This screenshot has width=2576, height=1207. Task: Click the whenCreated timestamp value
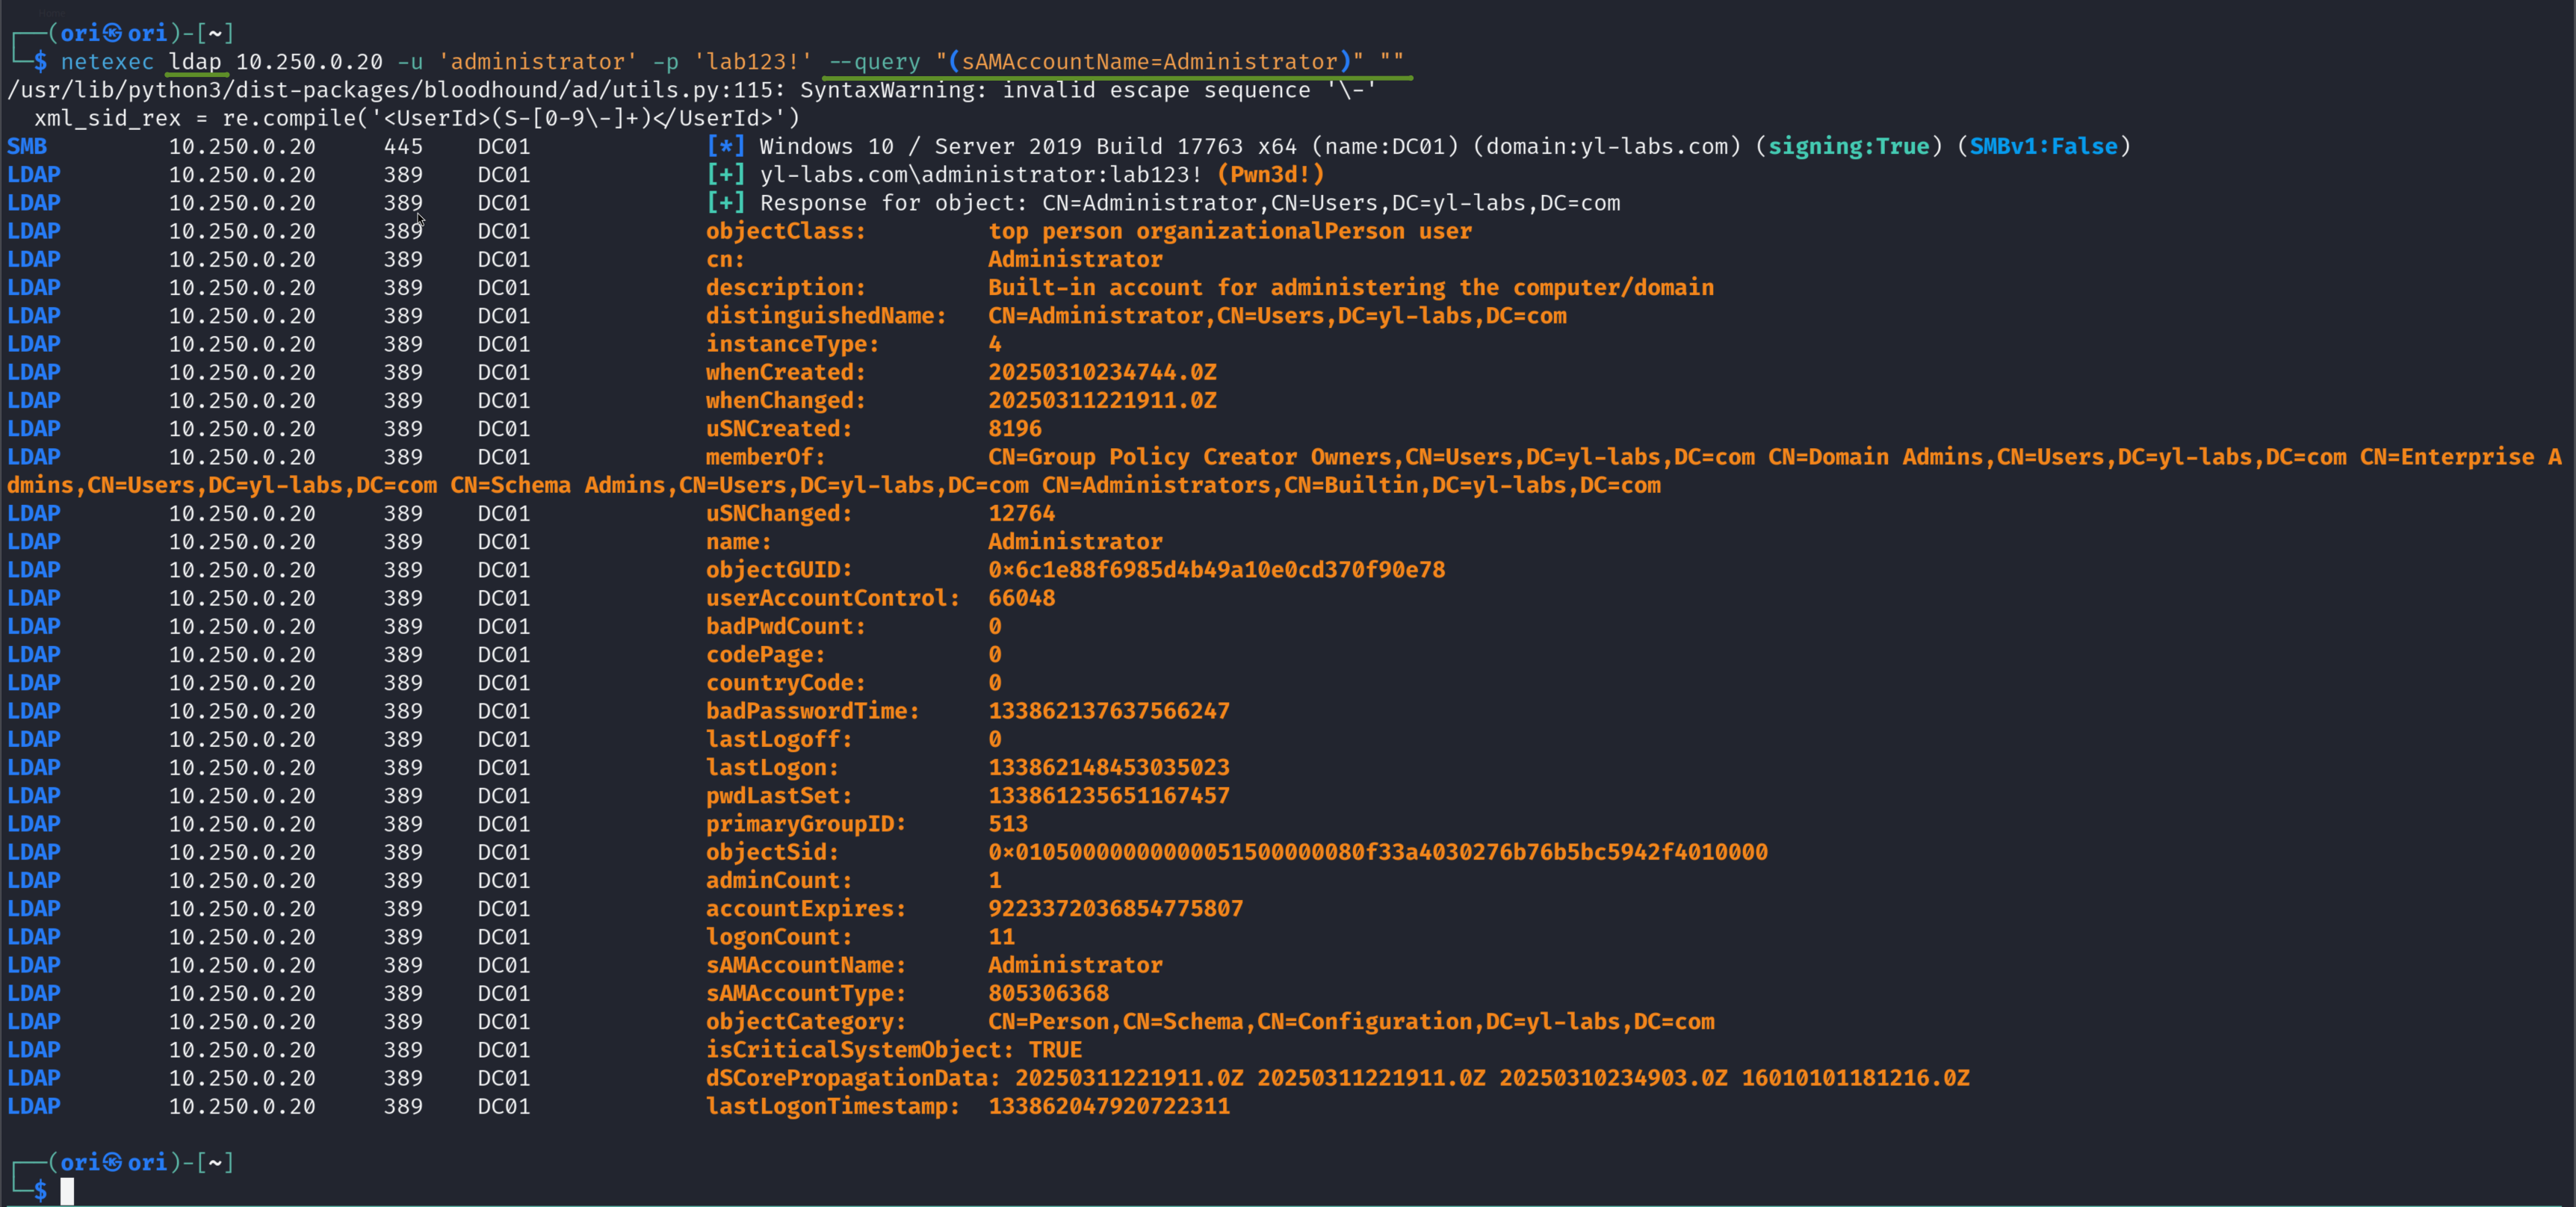tap(1102, 372)
